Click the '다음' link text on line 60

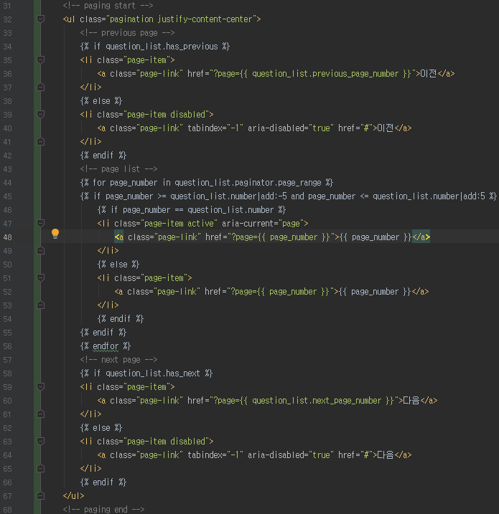[x=411, y=401]
